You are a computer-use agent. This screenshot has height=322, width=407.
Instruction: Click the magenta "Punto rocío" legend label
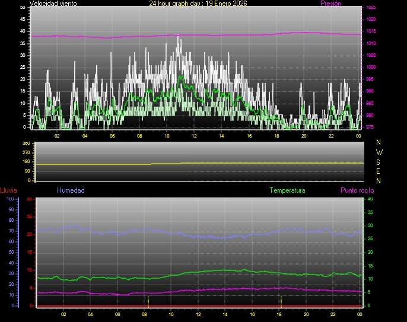point(357,191)
